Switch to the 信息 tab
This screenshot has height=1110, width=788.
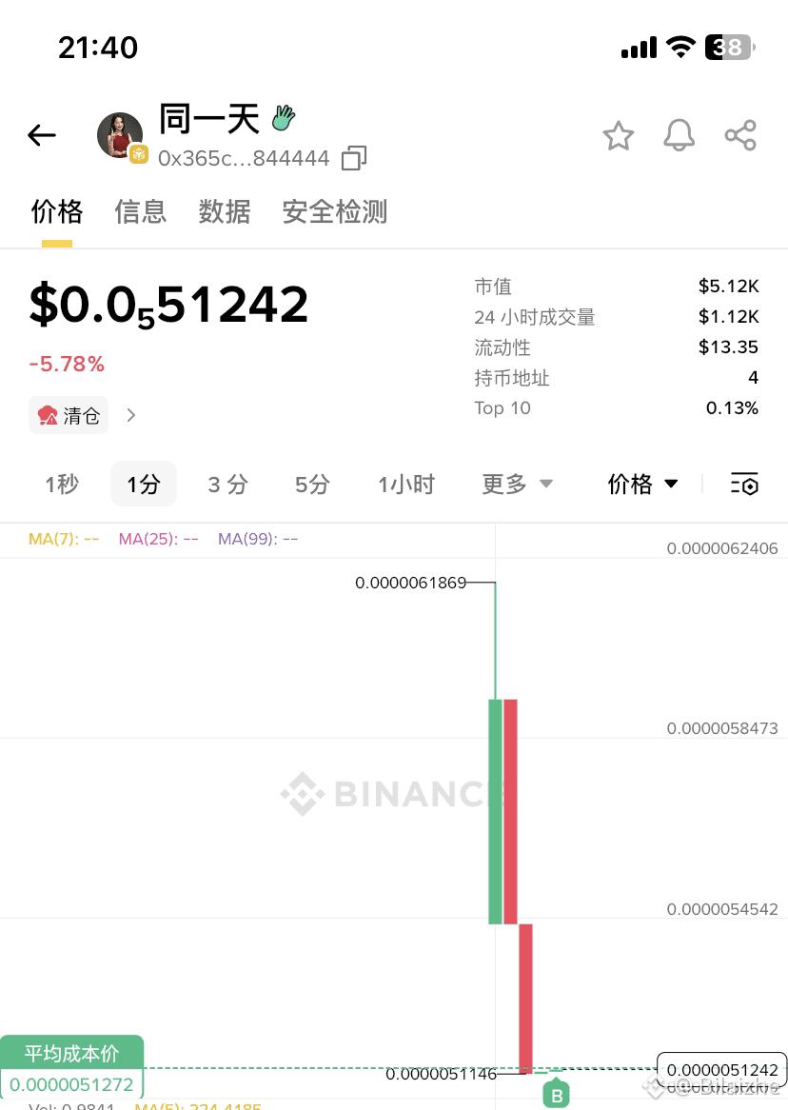tap(141, 211)
